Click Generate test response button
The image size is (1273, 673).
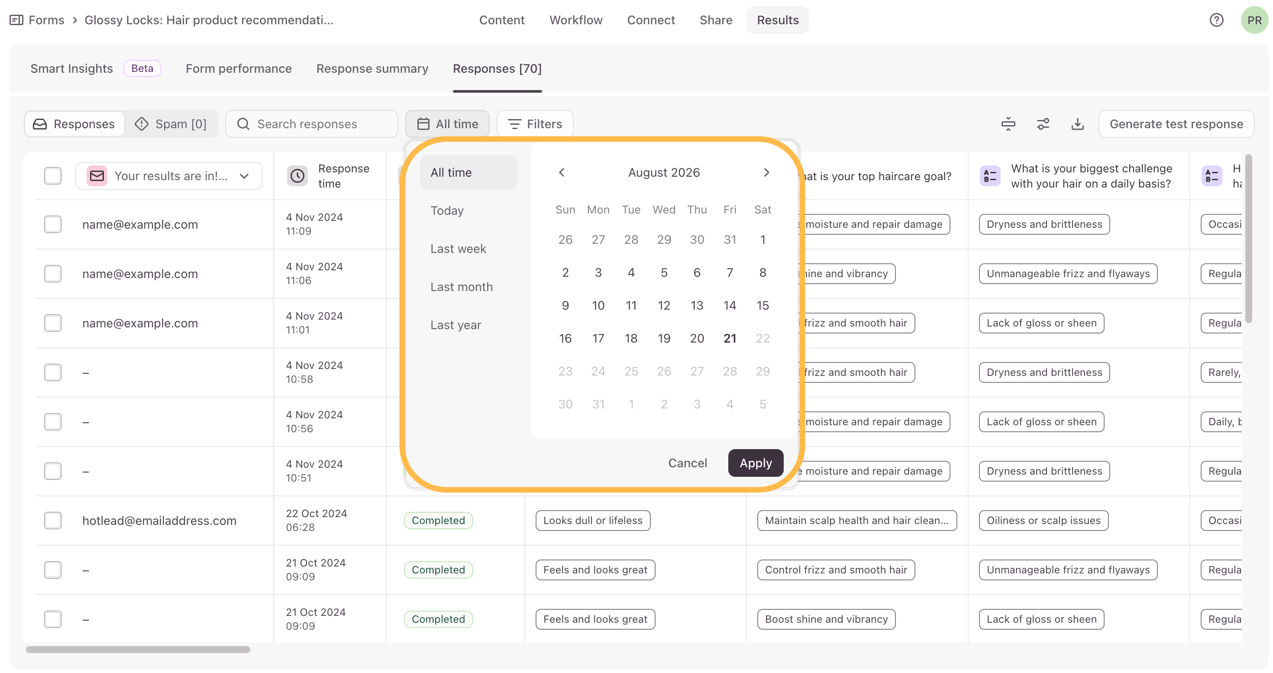click(1176, 124)
